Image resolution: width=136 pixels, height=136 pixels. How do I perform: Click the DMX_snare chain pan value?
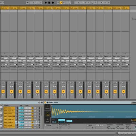tap(28, 122)
